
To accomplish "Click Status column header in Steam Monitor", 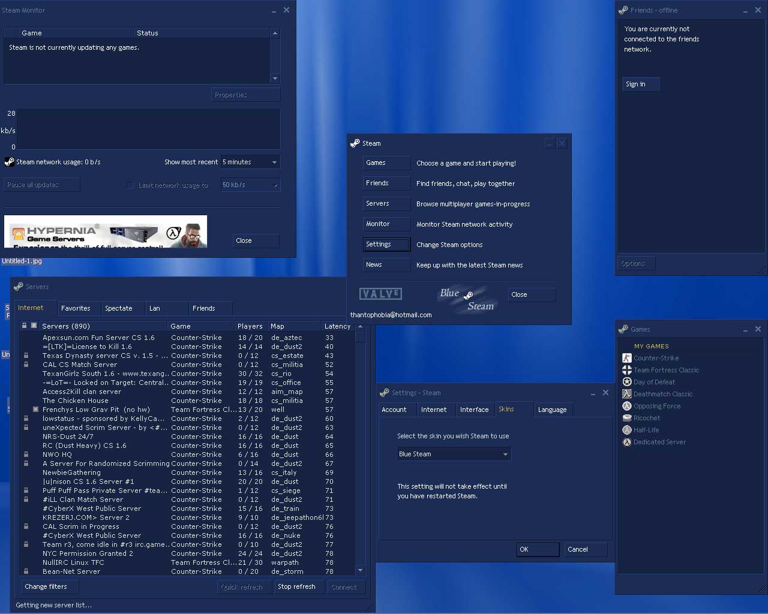I will pyautogui.click(x=202, y=33).
